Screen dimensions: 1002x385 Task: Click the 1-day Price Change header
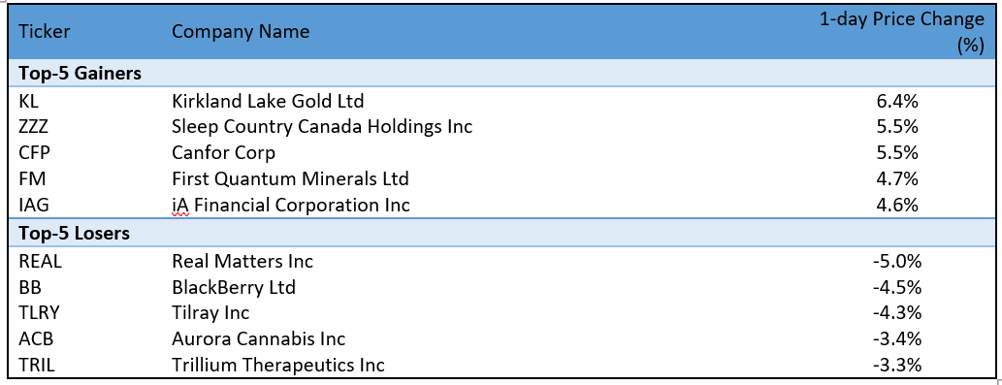tap(902, 33)
